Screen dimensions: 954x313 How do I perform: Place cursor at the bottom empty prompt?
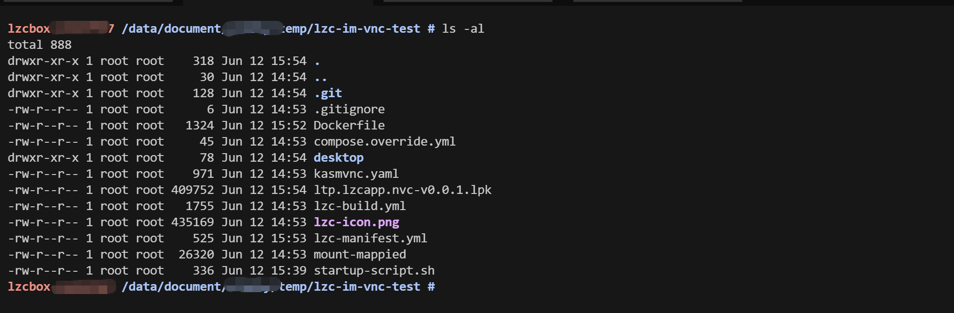444,287
